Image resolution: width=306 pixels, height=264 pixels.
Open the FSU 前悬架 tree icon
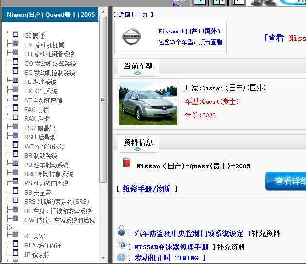(16, 126)
